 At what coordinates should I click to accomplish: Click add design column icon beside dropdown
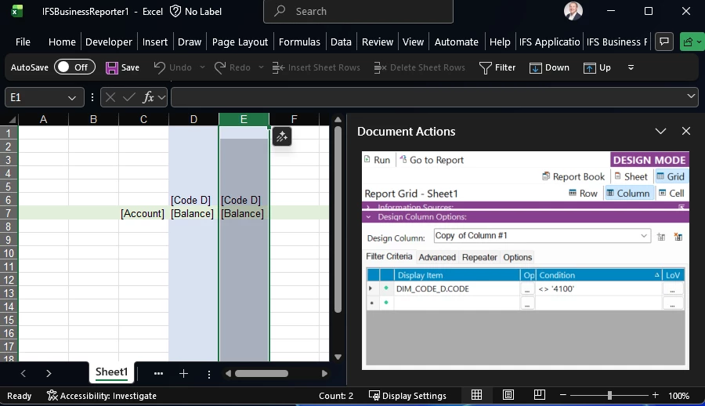tap(661, 236)
